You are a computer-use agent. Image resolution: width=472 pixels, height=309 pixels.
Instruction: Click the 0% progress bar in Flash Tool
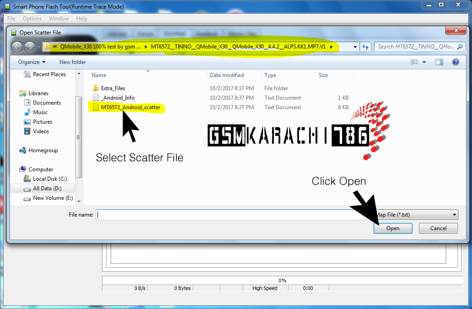pyautogui.click(x=282, y=280)
